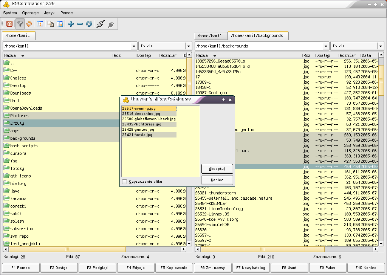Switch to the right panel /home/kamil tab

coord(211,36)
